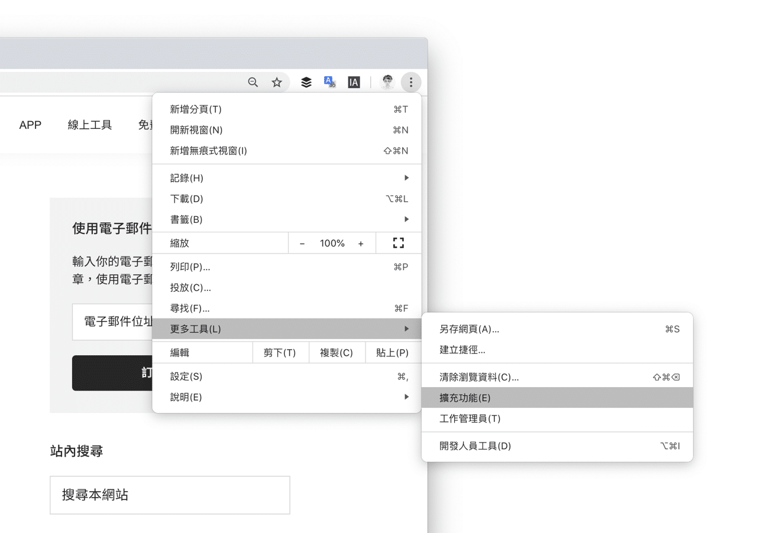Select 尋找(F)... menu entry
Viewport: 757px width, 533px height.
coord(287,308)
